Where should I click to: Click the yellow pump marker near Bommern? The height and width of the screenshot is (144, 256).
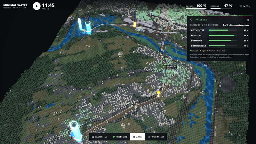click(x=158, y=93)
